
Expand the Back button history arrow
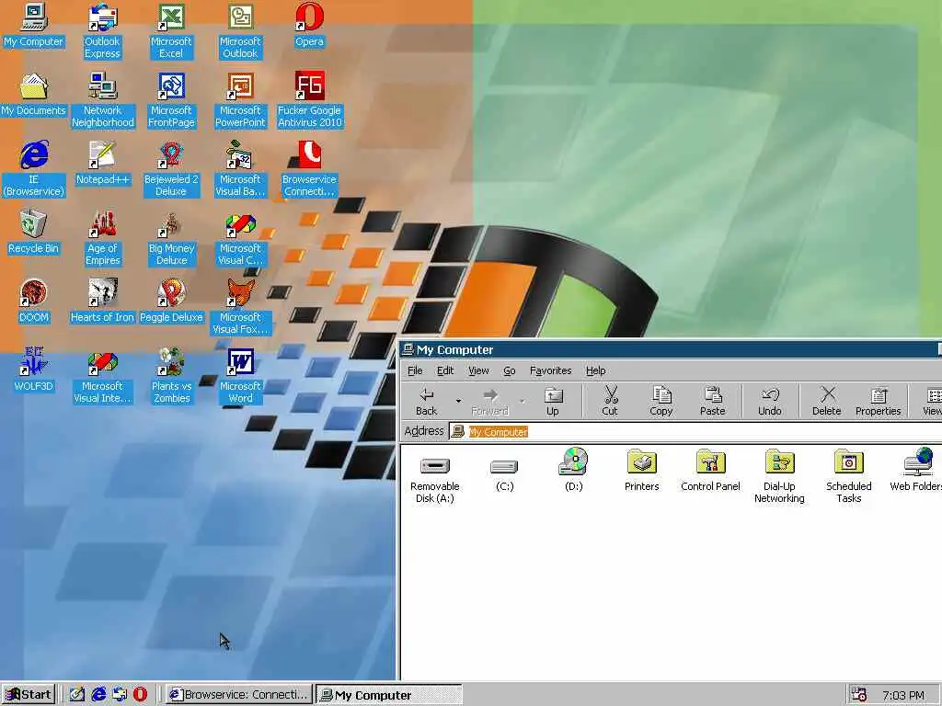[458, 401]
